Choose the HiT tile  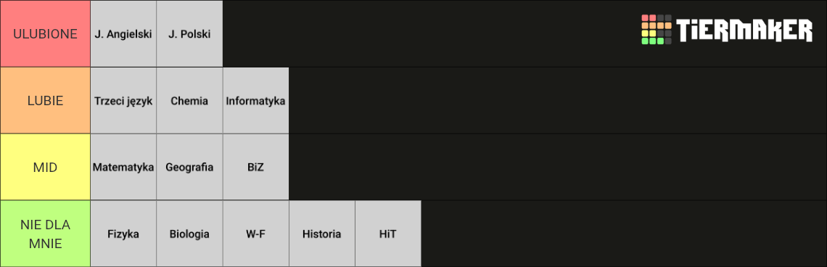(388, 234)
